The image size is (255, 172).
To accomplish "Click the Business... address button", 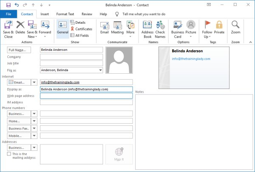I will click(x=19, y=148).
